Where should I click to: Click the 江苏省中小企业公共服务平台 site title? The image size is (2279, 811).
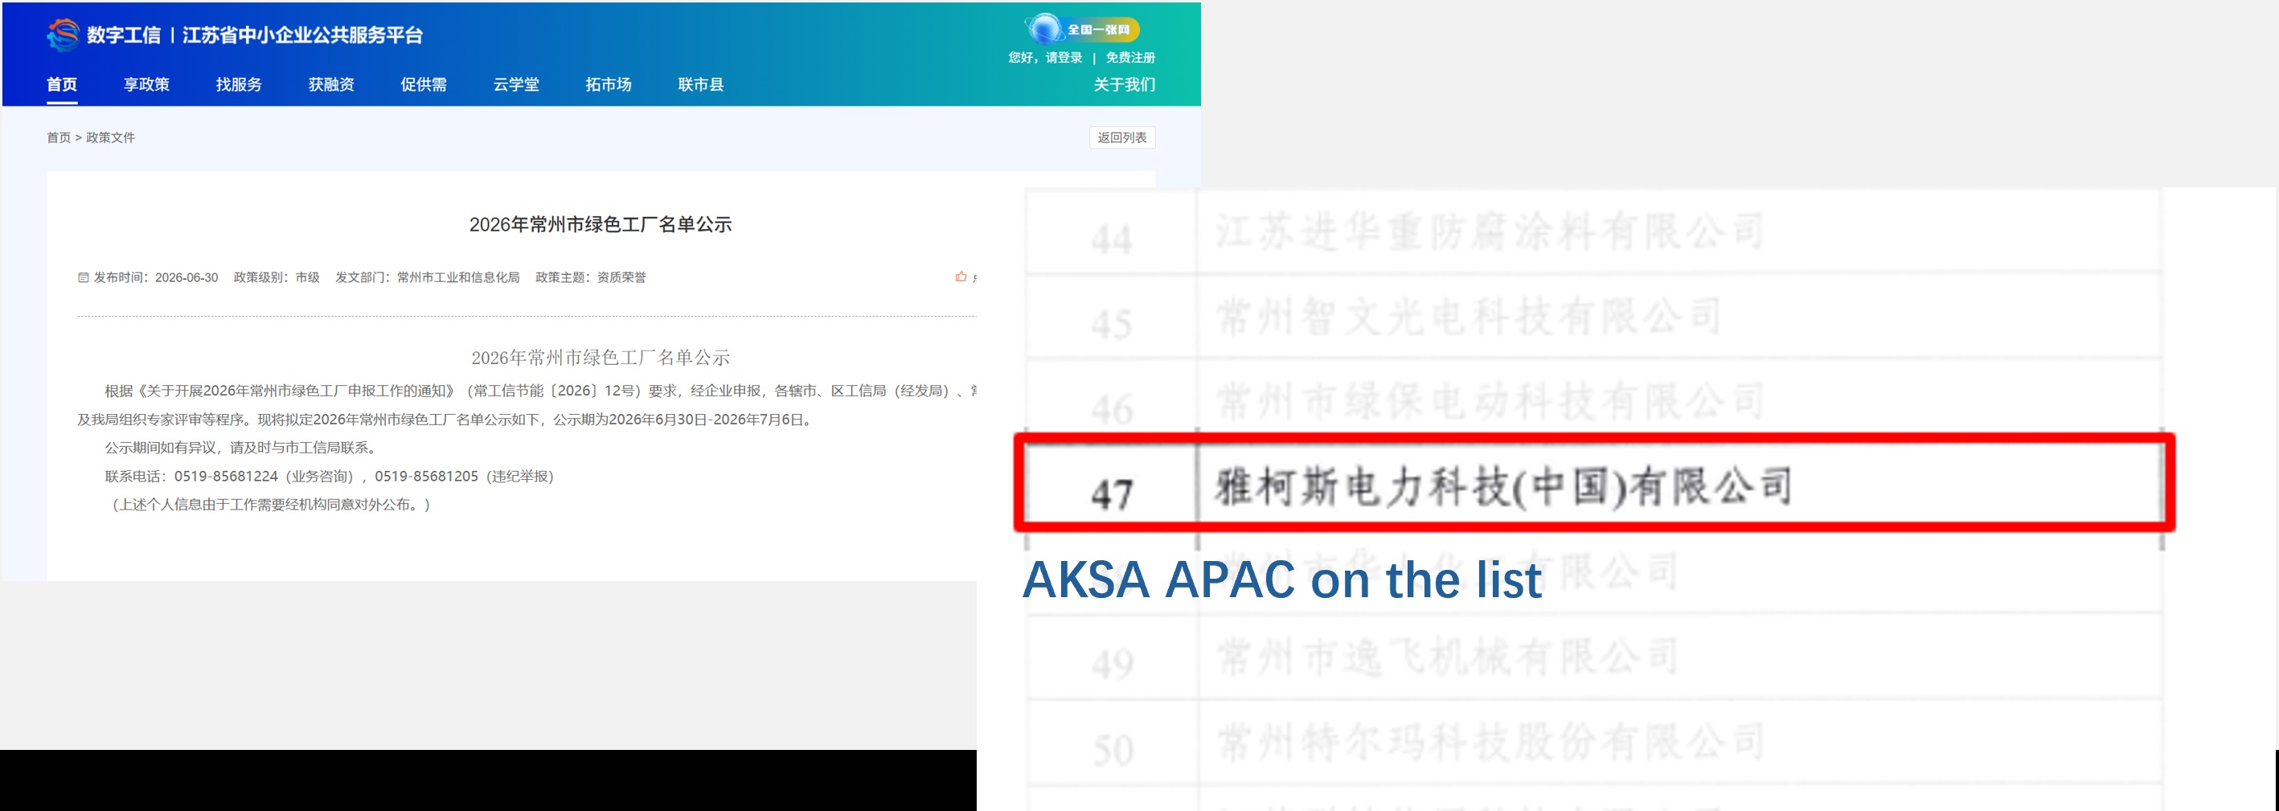tap(302, 35)
